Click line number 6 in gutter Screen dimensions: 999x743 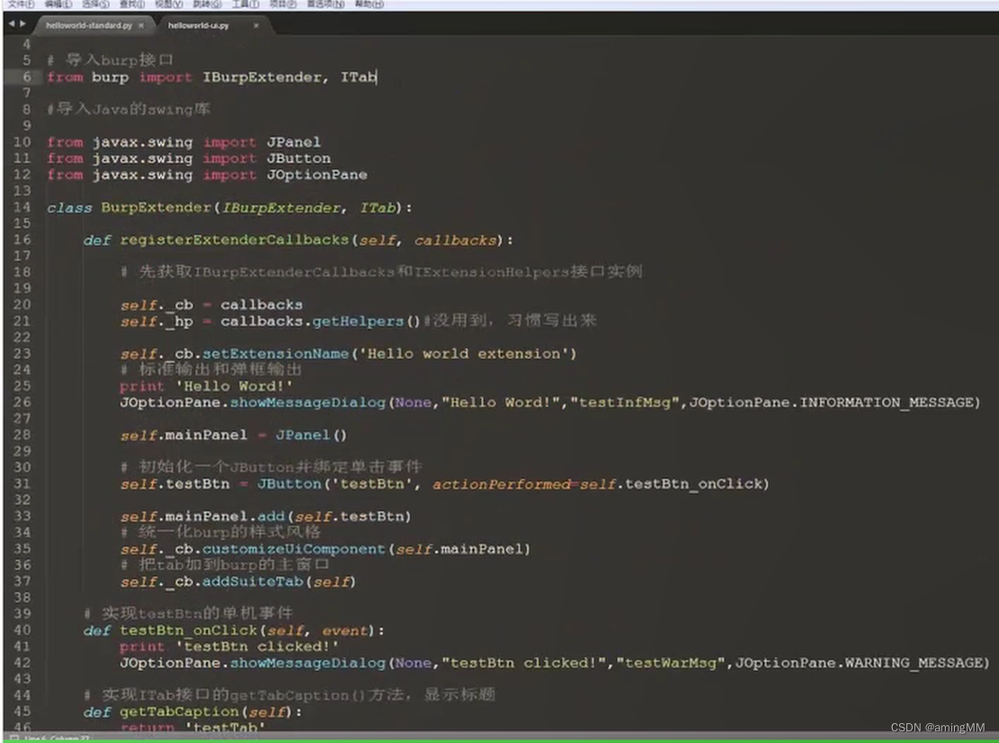point(27,77)
